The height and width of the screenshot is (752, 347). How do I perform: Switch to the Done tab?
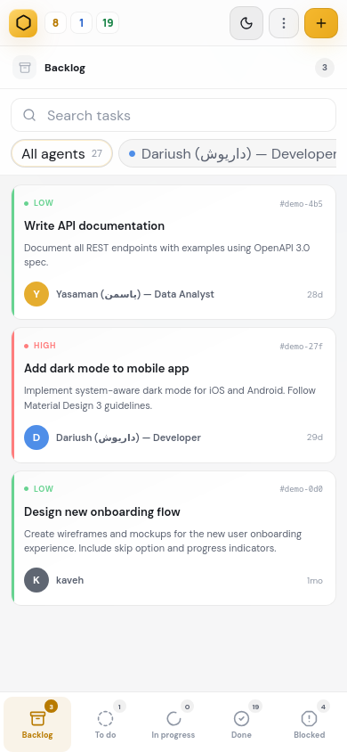pyautogui.click(x=241, y=724)
